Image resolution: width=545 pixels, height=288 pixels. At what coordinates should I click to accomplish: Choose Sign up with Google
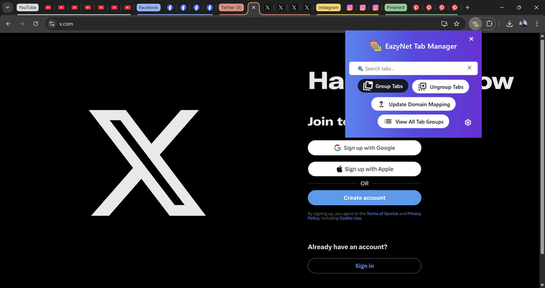click(x=364, y=148)
